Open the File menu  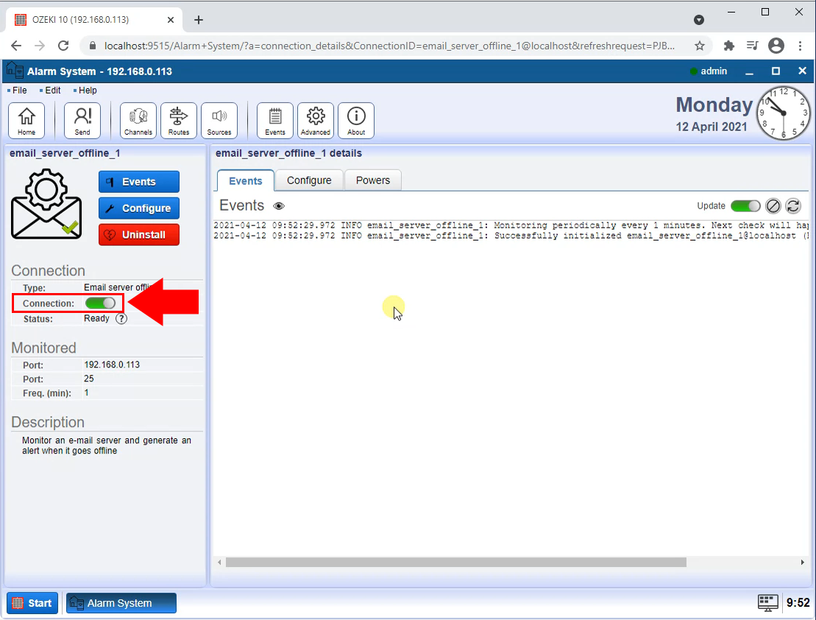click(x=18, y=90)
